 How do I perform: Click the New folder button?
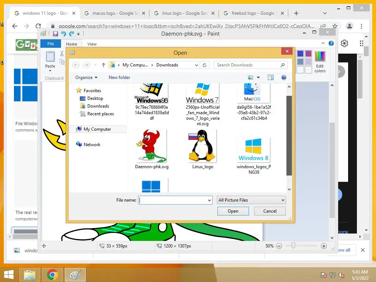[x=119, y=77]
